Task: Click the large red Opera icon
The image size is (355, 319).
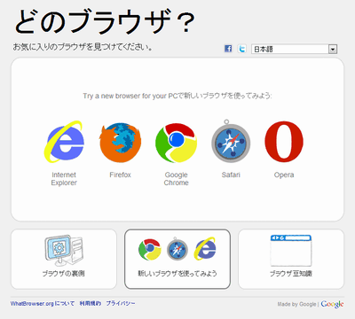Action: coord(284,142)
